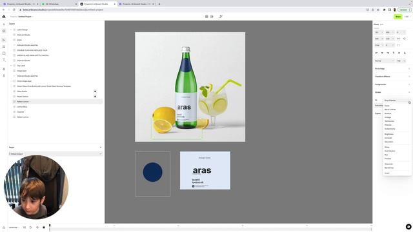
Task: Choose Brightness from the filter list
Action: [389, 134]
